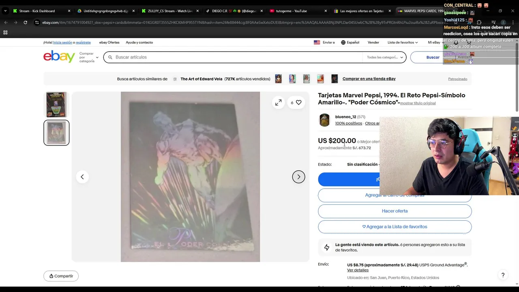Close the Kick Dashboard tab
The height and width of the screenshot is (292, 519).
69,11
